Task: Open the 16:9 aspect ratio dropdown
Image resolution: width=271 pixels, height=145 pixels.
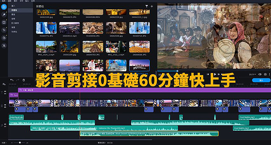Action: [x=252, y=74]
